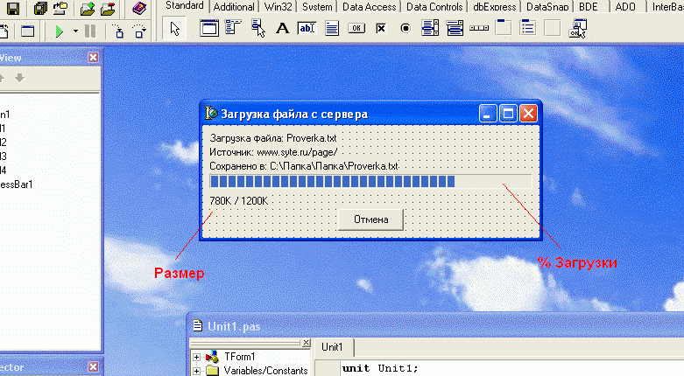
Task: Select the CheckBox component in palette
Action: (x=381, y=29)
